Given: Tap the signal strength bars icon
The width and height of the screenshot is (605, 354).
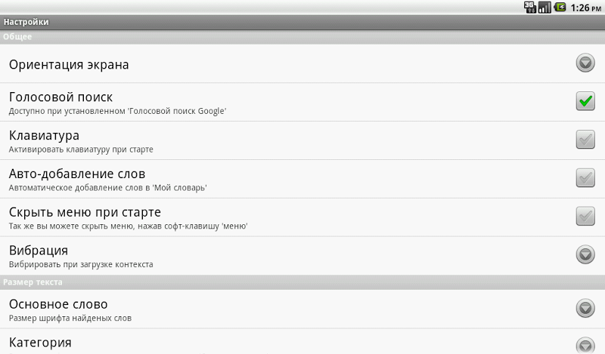Looking at the screenshot, I should click(x=544, y=7).
